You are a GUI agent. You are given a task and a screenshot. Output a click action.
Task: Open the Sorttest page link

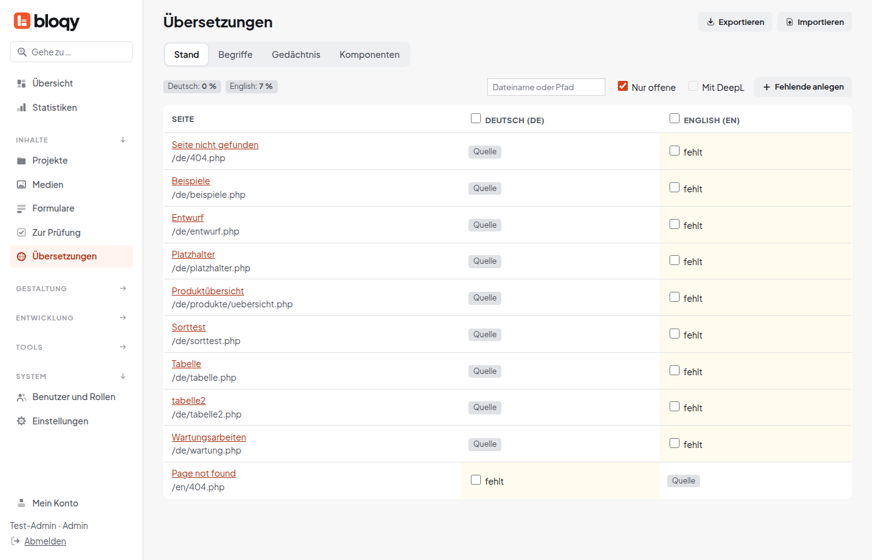point(189,327)
